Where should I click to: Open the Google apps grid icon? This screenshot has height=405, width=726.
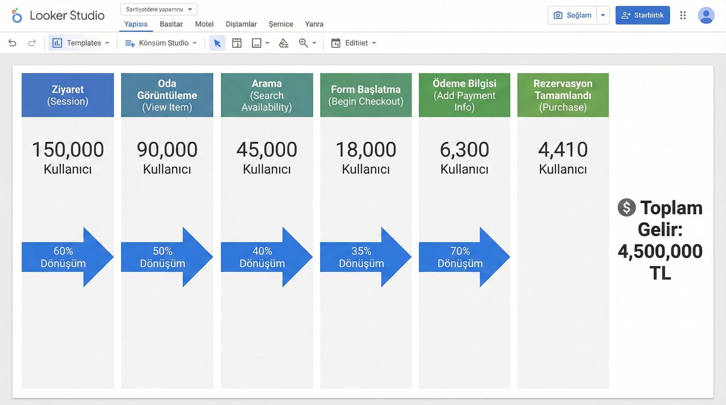[682, 15]
